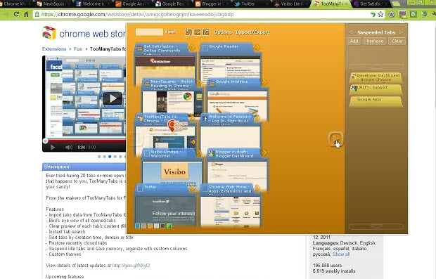The width and height of the screenshot is (436, 279).
Task: Open the Import/Export link in popup
Action: click(252, 32)
